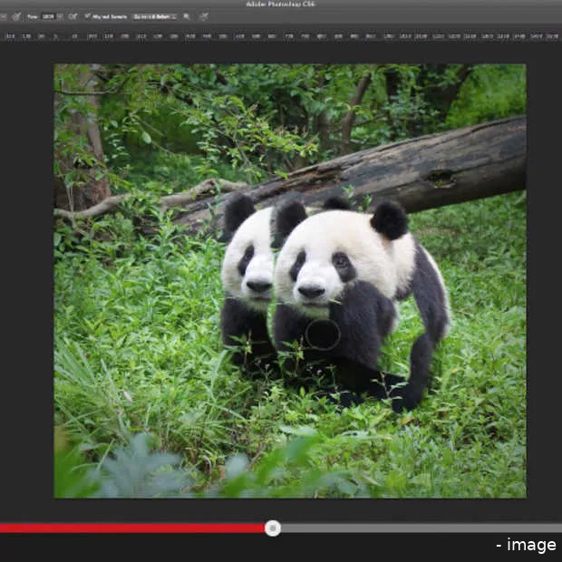Open the Flow value dropdown arrow
This screenshot has width=562, height=562.
60,16
